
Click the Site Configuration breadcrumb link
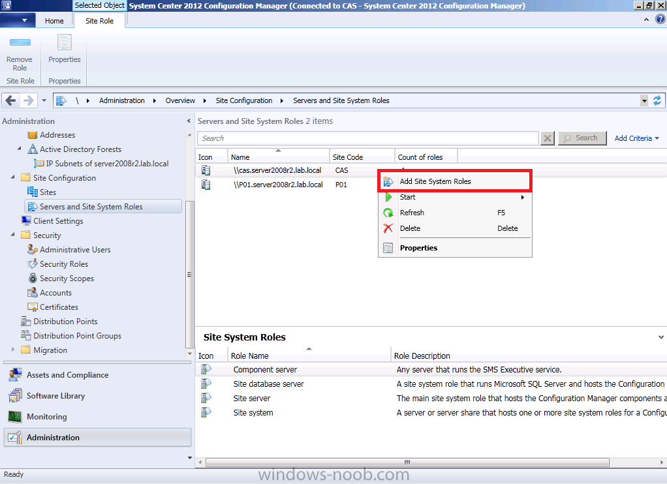tap(243, 101)
